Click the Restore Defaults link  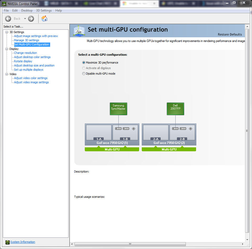pos(230,34)
